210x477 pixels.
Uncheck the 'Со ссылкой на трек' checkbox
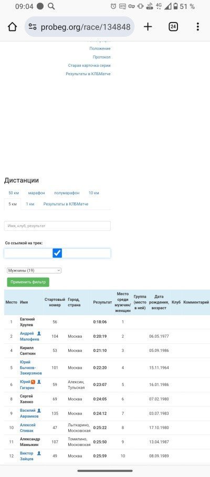pos(57,253)
